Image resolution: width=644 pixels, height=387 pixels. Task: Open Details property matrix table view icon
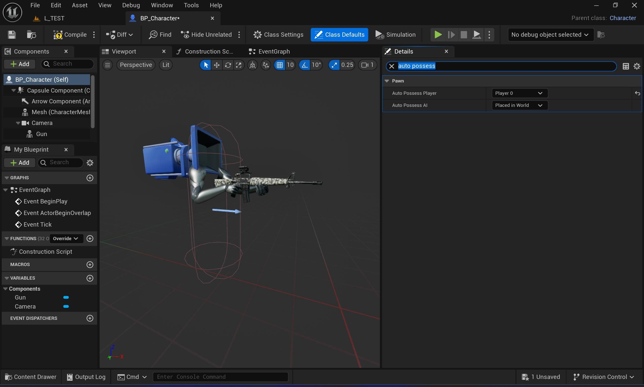[625, 66]
